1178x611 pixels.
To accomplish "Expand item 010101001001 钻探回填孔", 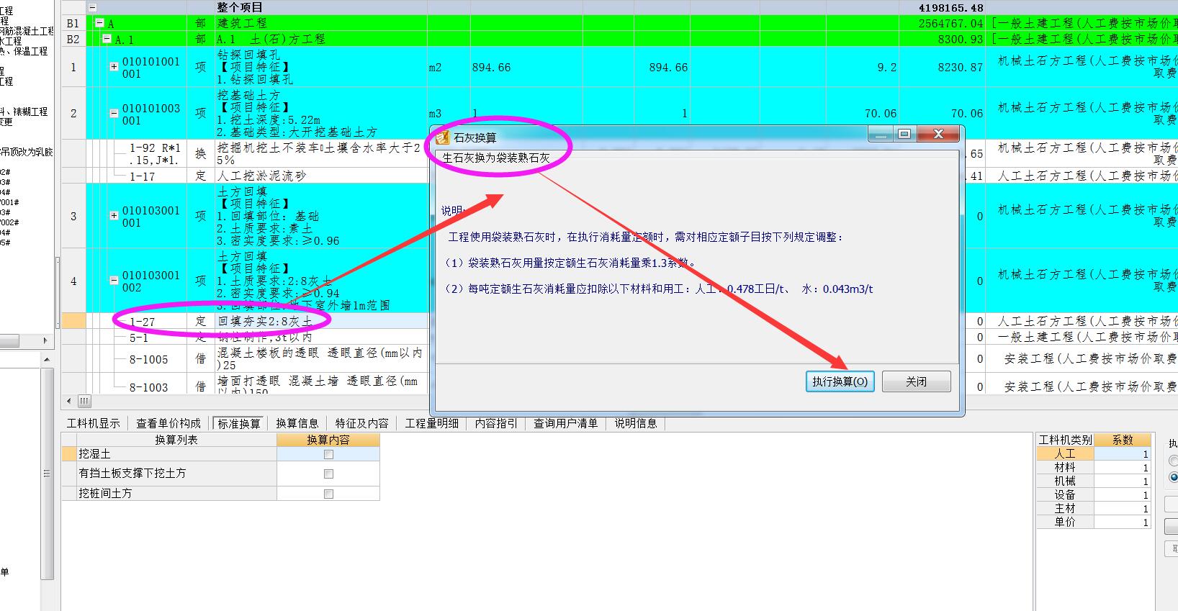I will coord(114,67).
